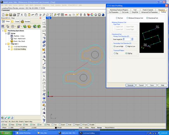Expand the 2 1/2 Axis Profiling operation

pos(9,49)
